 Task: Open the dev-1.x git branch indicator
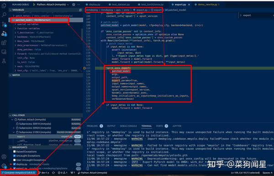click(x=44, y=173)
